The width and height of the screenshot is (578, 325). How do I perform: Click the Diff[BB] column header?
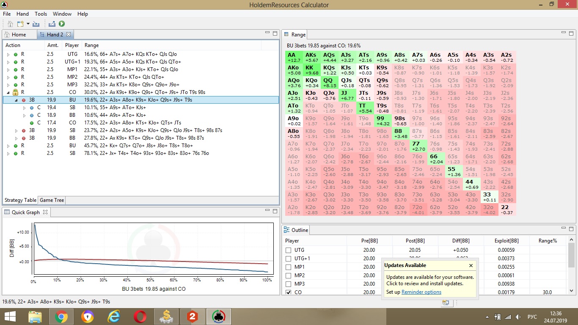click(460, 240)
